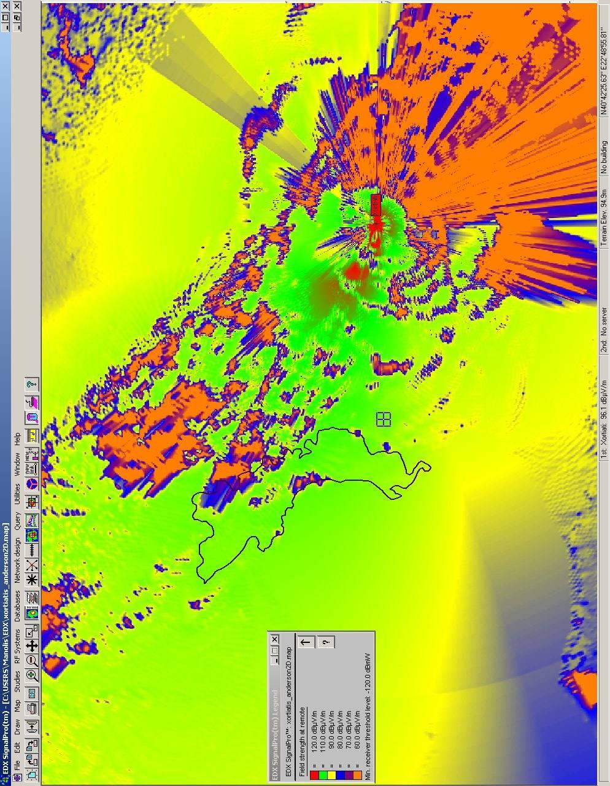Select the four-arrow Pan tool icon

tap(31, 646)
